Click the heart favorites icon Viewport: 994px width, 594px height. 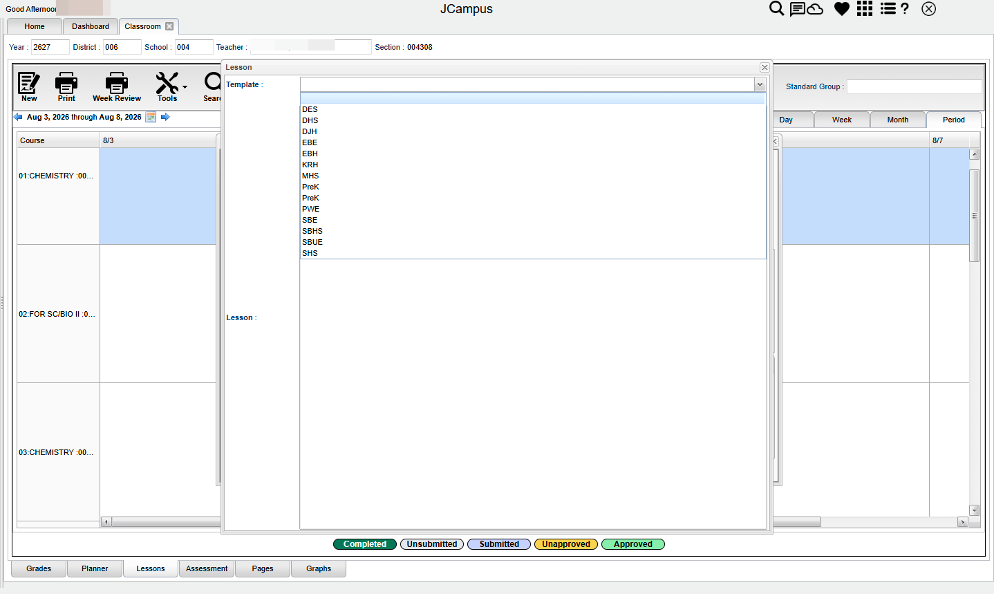[x=841, y=9]
